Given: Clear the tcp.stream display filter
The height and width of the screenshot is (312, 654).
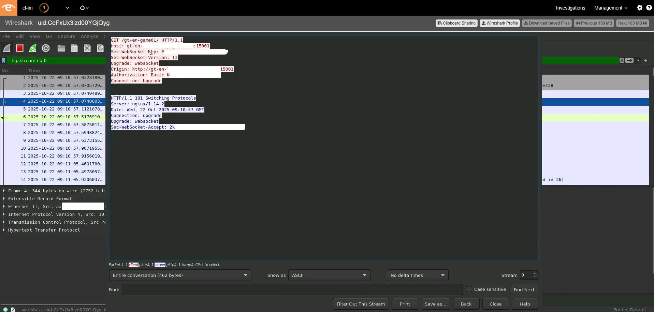Looking at the screenshot, I should tap(622, 60).
